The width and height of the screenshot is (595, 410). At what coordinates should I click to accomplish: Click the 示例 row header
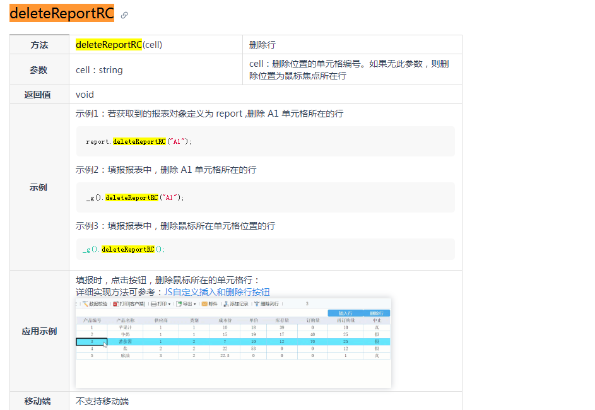click(x=40, y=187)
